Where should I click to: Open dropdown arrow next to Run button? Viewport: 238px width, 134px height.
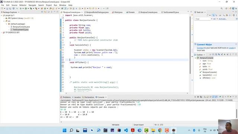point(28,8)
